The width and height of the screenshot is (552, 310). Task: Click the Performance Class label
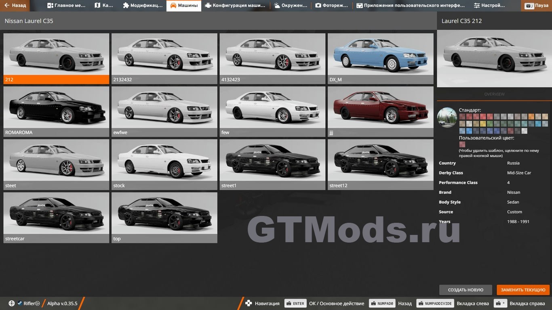coord(458,182)
